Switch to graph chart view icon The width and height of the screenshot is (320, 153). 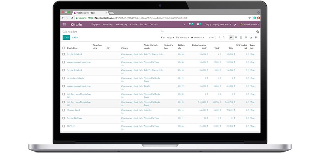(251, 37)
